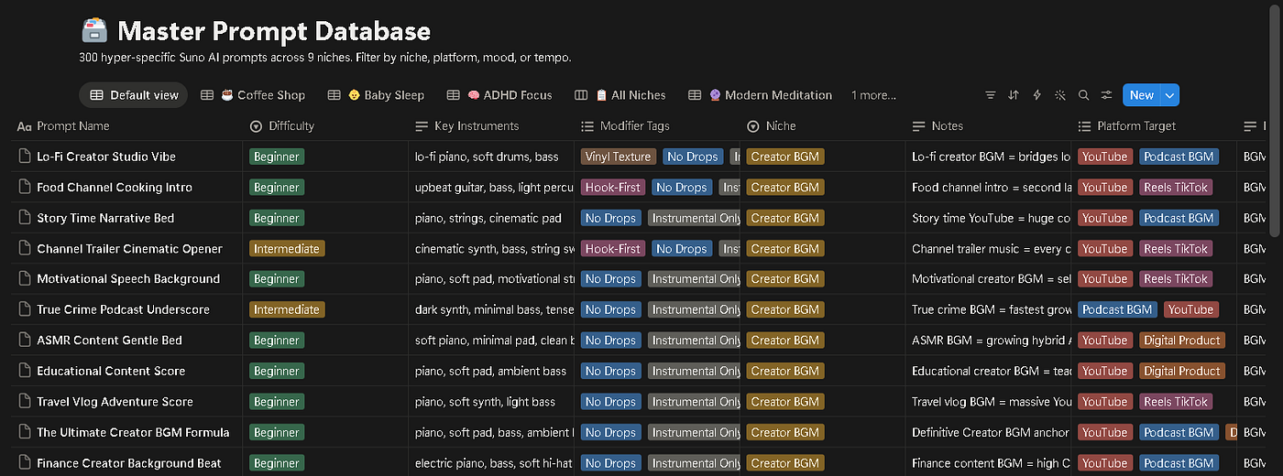The image size is (1283, 476).
Task: Open view settings sliders icon
Action: [1106, 95]
